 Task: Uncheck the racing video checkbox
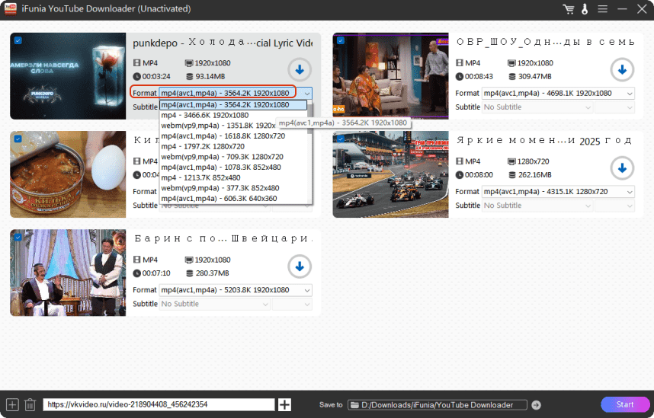(x=340, y=139)
